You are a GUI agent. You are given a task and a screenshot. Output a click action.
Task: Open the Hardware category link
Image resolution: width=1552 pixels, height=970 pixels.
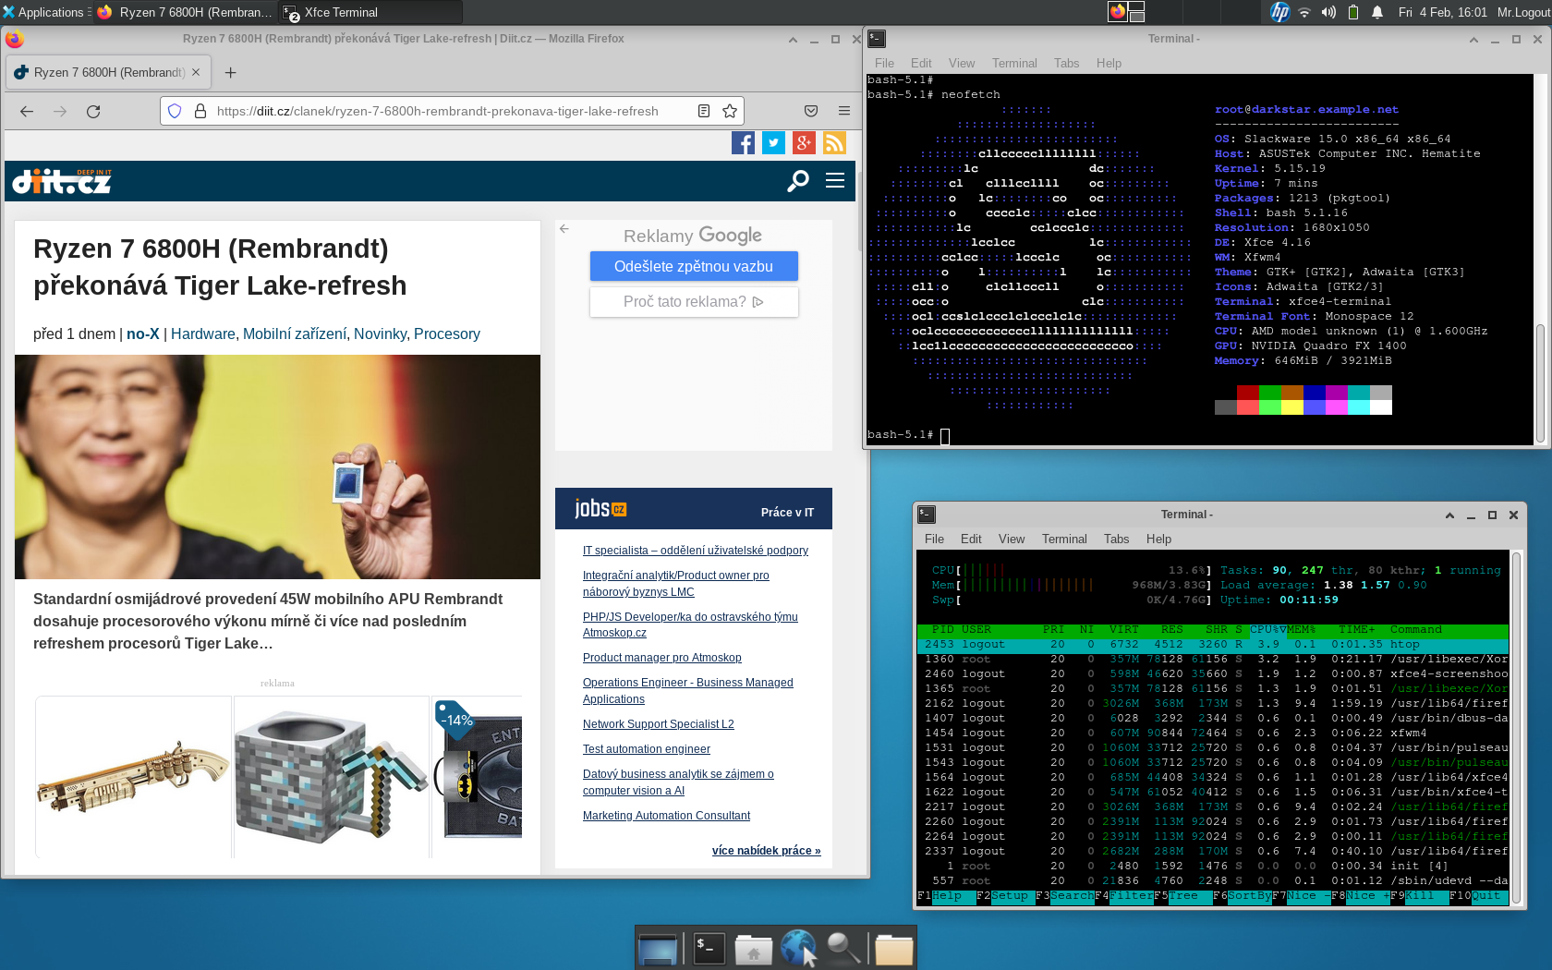[203, 333]
